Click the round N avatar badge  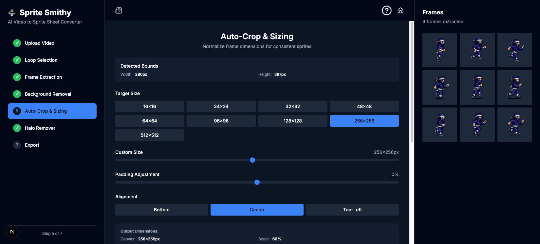click(x=12, y=232)
